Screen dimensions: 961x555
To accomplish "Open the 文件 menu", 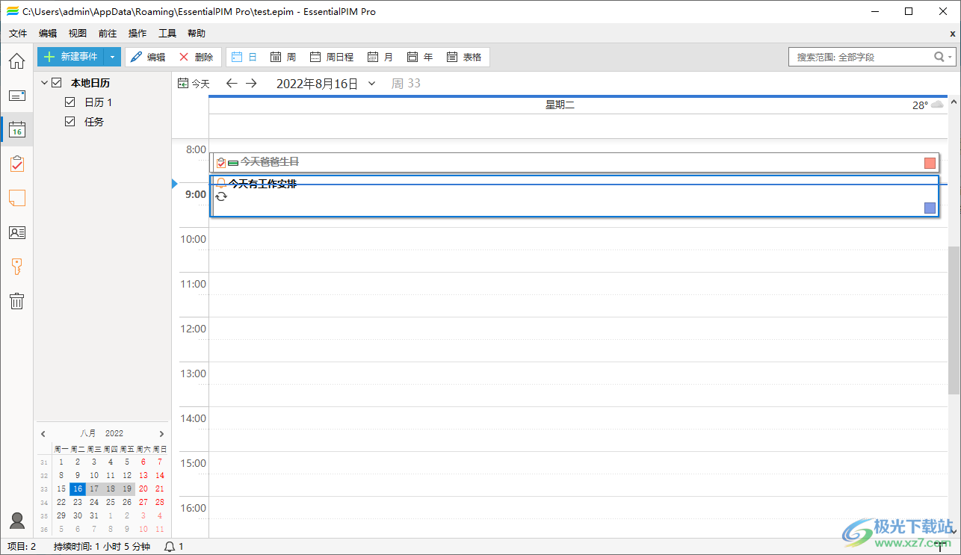I will pyautogui.click(x=18, y=34).
